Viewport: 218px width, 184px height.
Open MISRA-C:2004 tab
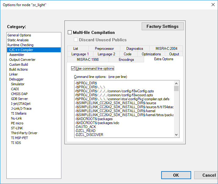tap(166, 48)
